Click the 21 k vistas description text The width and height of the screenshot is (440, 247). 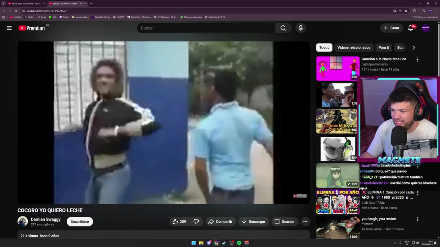(x=40, y=236)
